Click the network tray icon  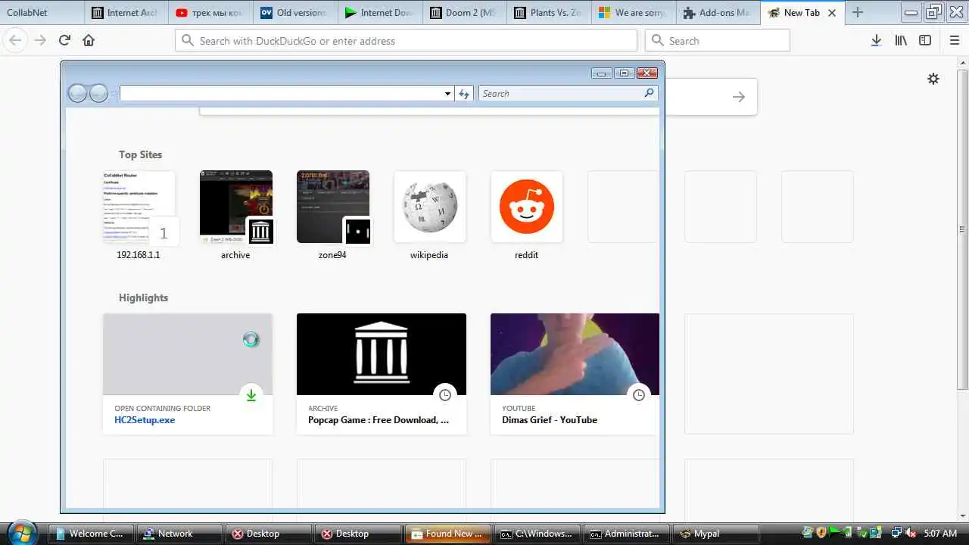pos(896,533)
